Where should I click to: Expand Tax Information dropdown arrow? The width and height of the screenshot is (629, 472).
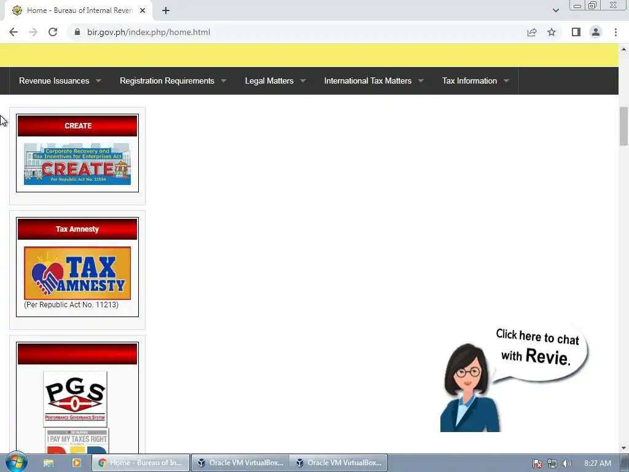point(506,81)
